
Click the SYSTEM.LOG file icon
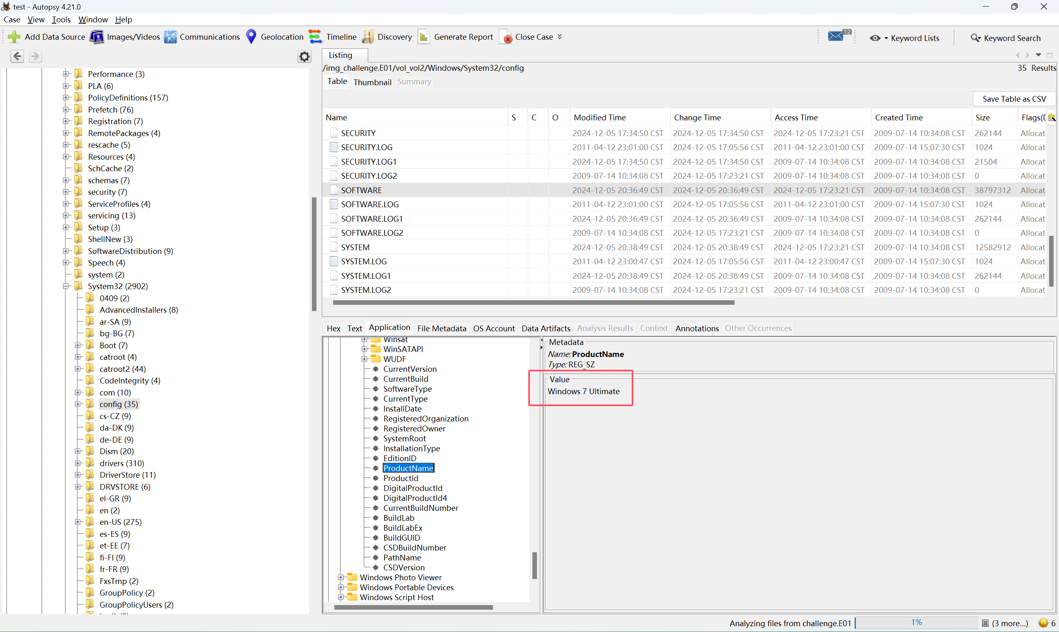pos(334,261)
